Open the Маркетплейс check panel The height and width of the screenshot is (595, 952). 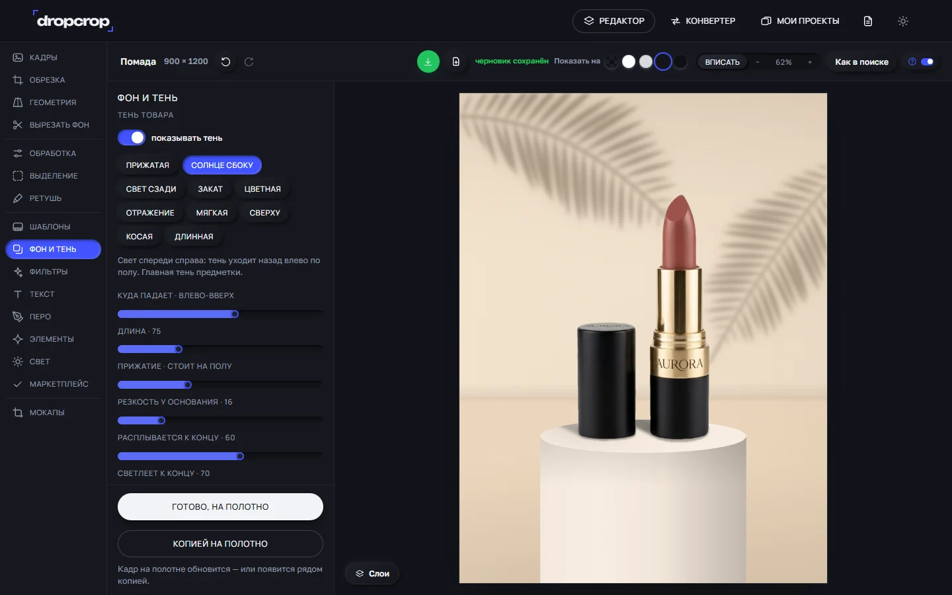click(x=53, y=384)
